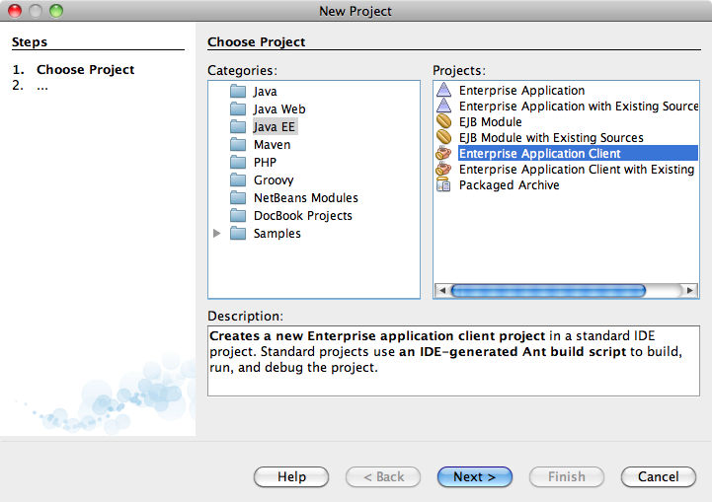Click the Java Web folder icon

238,108
